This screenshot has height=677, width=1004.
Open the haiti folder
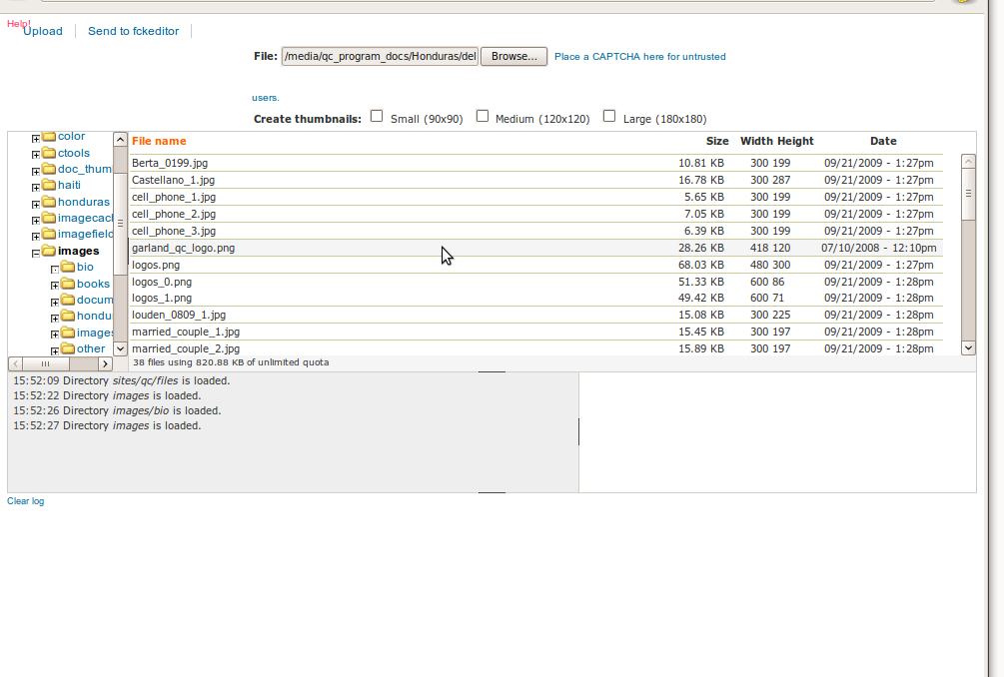[69, 185]
